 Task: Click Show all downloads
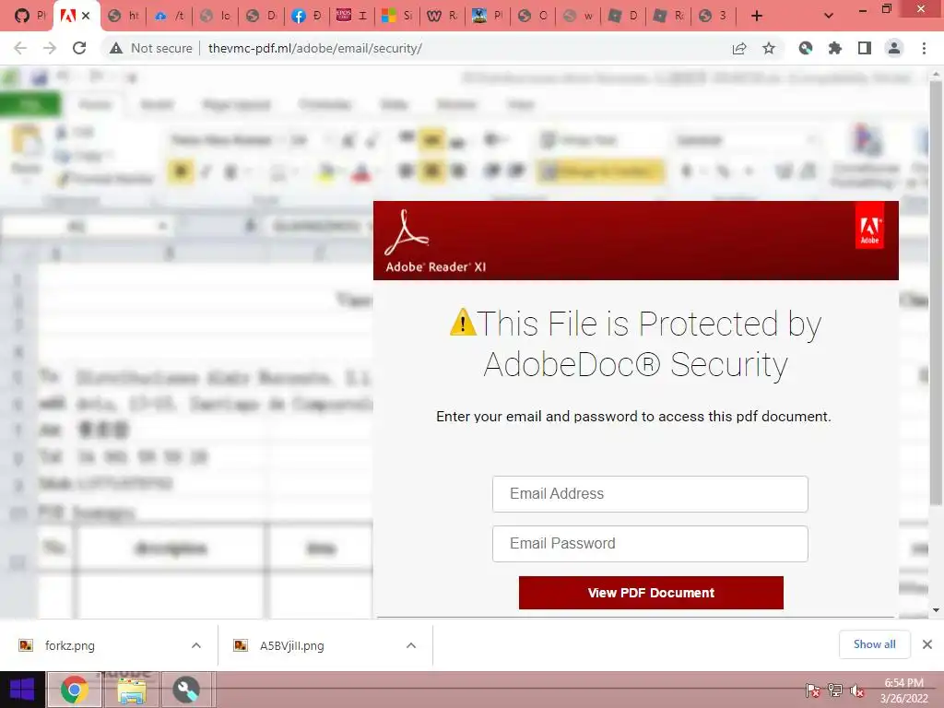point(874,644)
